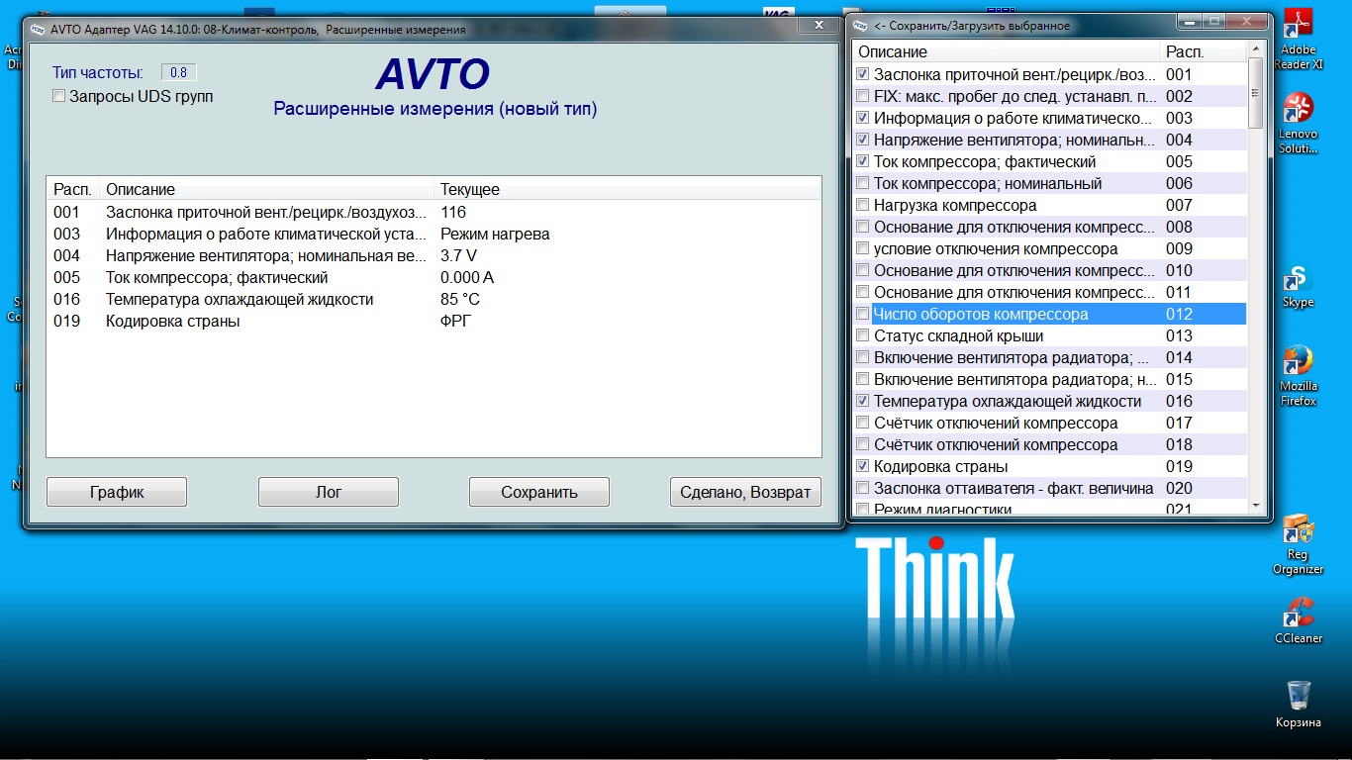Check Нагрузка компрессора in the list
The image size is (1352, 760).
click(863, 205)
